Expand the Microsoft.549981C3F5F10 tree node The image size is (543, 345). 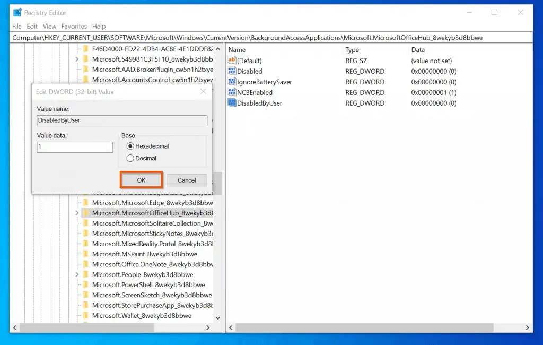pyautogui.click(x=77, y=59)
